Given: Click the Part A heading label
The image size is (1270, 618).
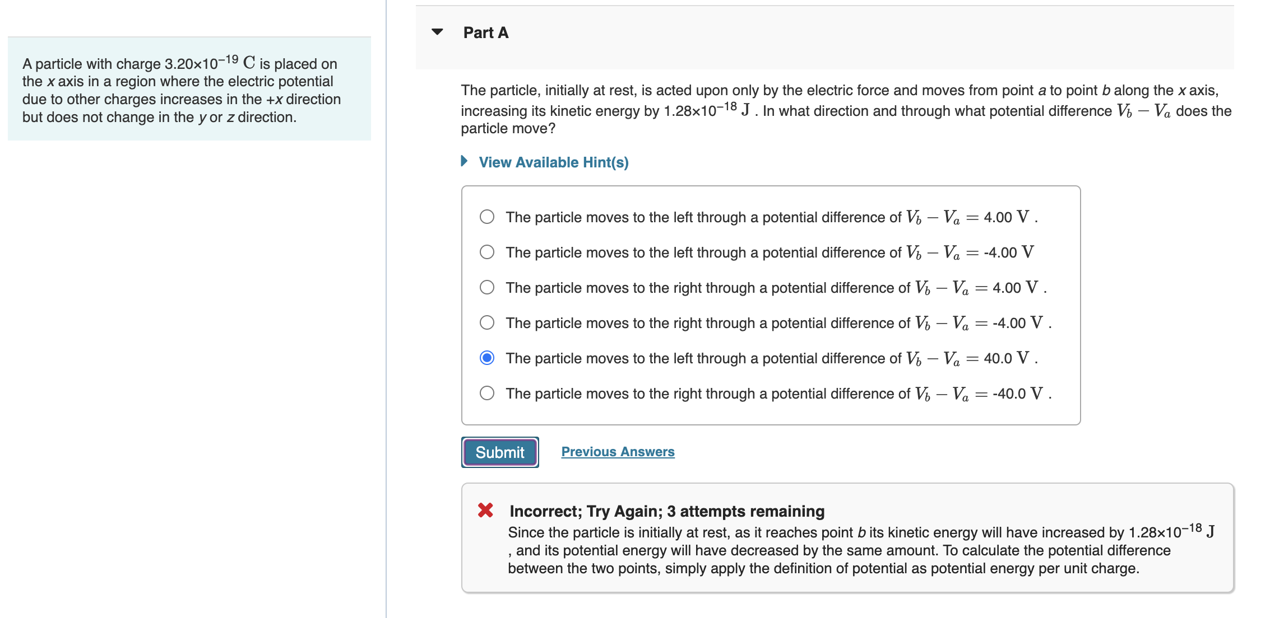Looking at the screenshot, I should (485, 32).
